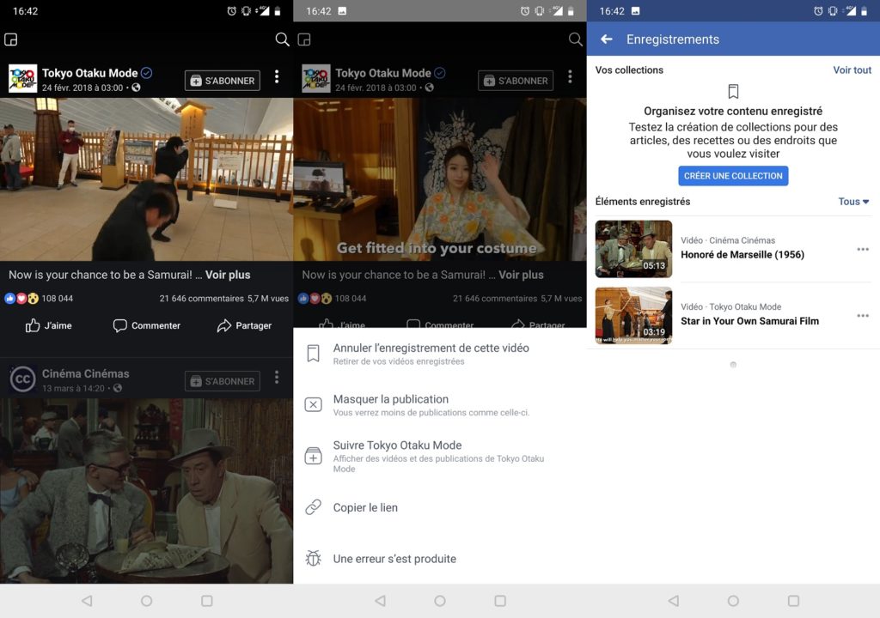Tap the search magnifier in left screen
880x618 pixels.
point(282,39)
